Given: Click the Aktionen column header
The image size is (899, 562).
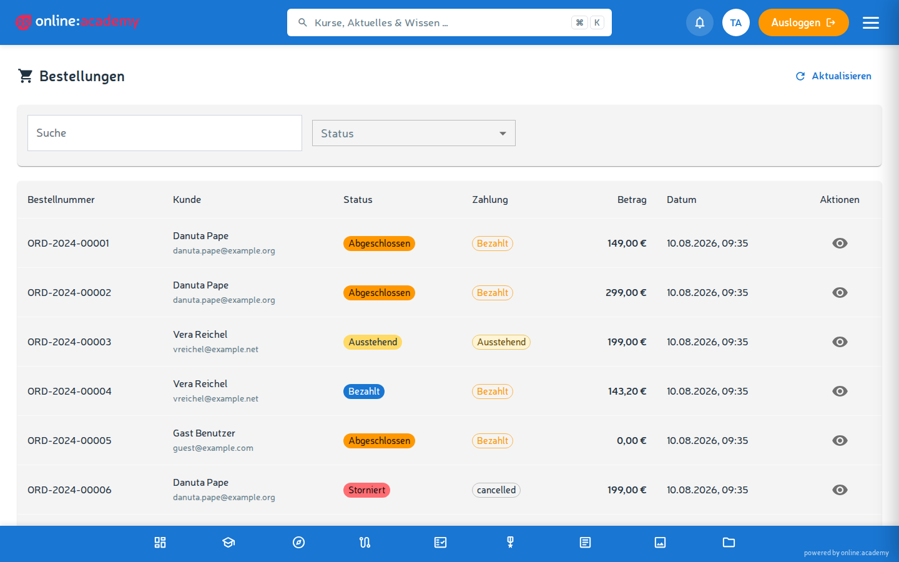Looking at the screenshot, I should 840,200.
